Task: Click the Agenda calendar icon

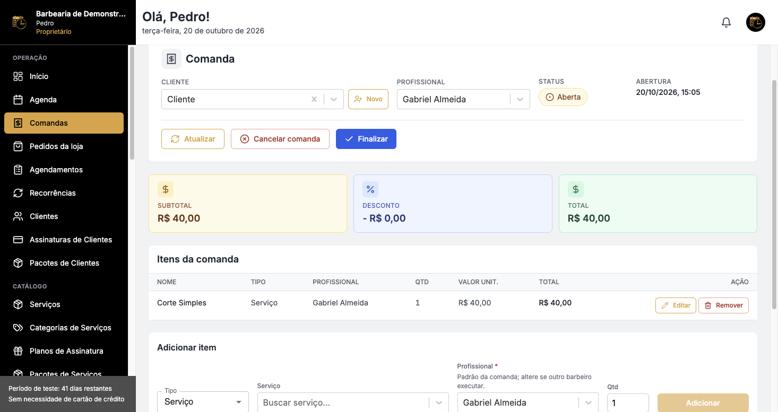Action: 18,100
